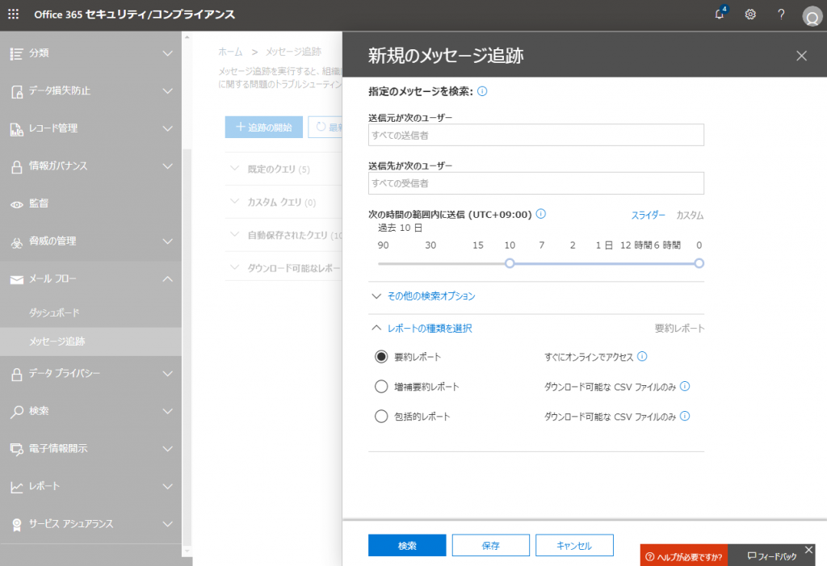Open the user account avatar
The height and width of the screenshot is (566, 827).
[x=812, y=16]
